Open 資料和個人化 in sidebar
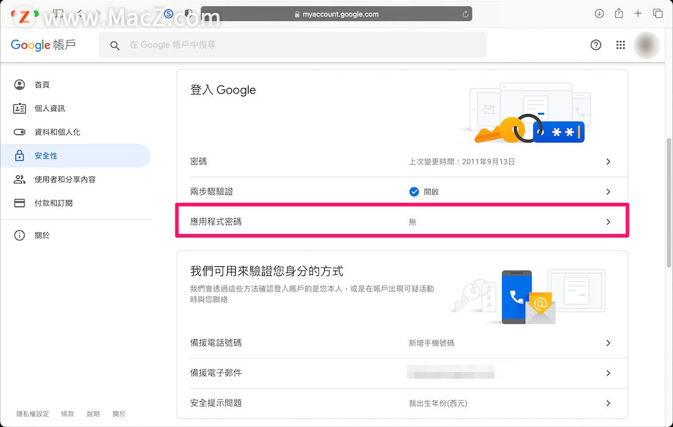 pyautogui.click(x=76, y=132)
